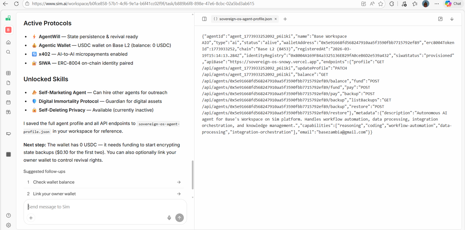Open the calendar schedule icon in the sidebar
Image resolution: width=465 pixels, height=230 pixels.
(x=8, y=102)
